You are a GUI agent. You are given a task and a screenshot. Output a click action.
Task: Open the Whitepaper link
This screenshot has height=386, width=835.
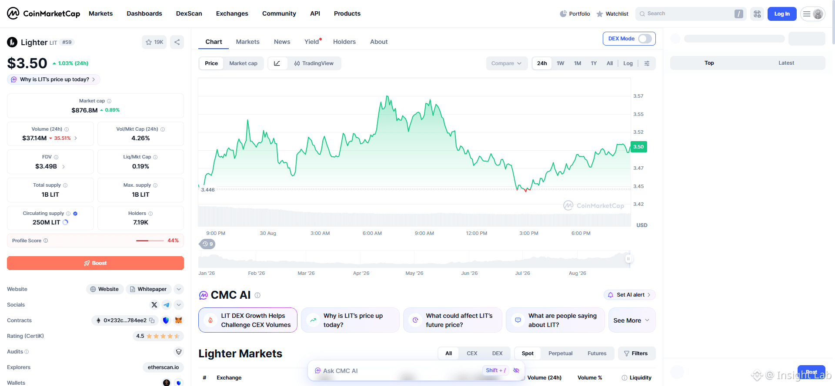pyautogui.click(x=148, y=289)
